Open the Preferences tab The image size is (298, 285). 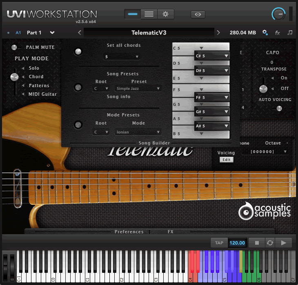(129, 232)
